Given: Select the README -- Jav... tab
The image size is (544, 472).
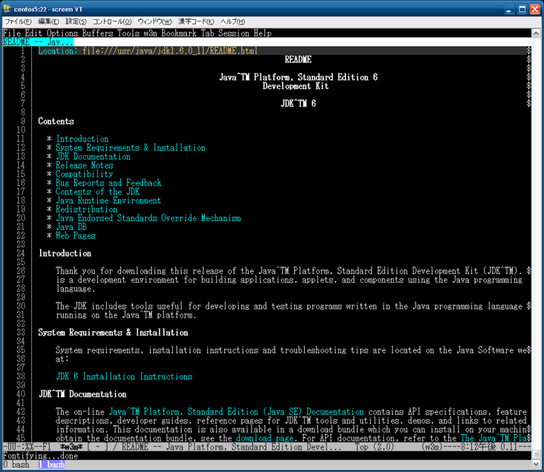Looking at the screenshot, I should coord(38,42).
